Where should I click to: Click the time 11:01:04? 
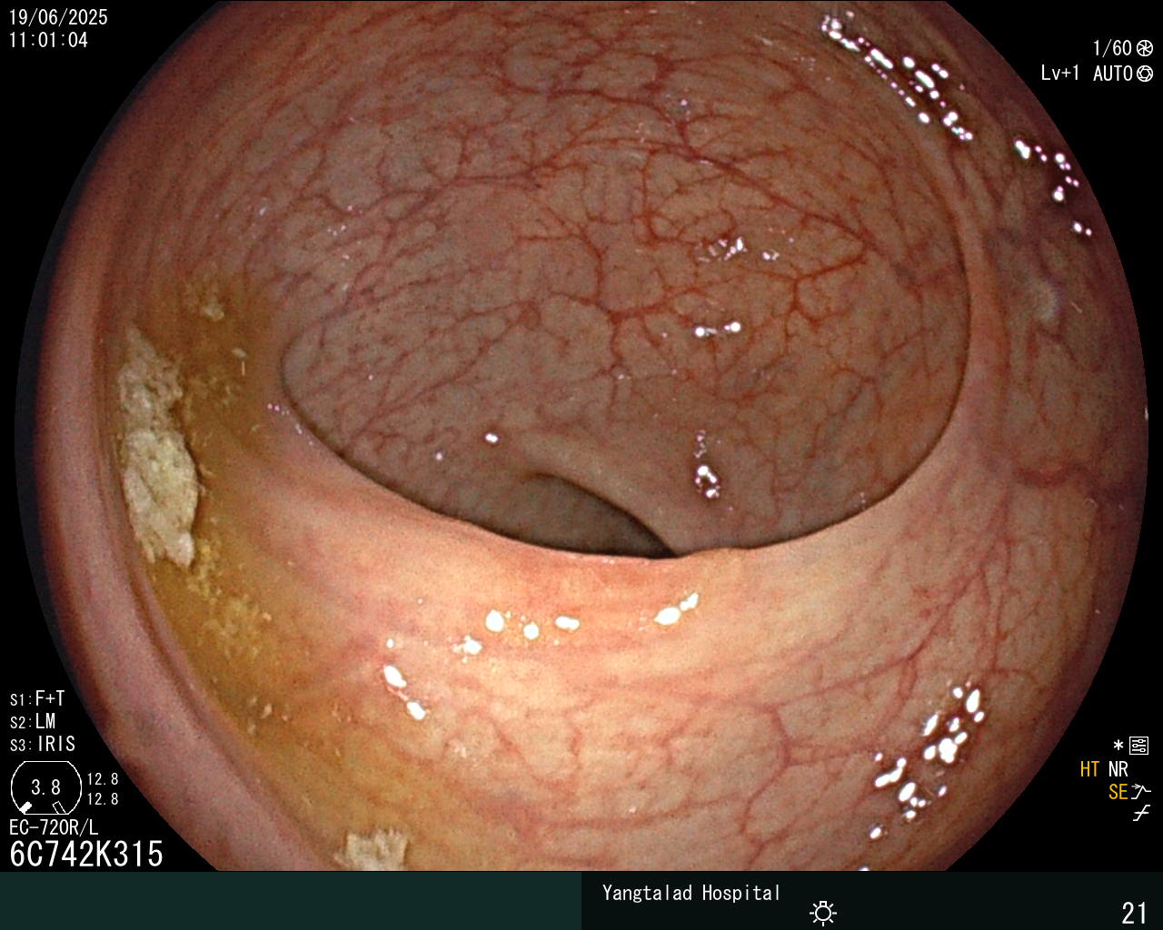pyautogui.click(x=48, y=40)
